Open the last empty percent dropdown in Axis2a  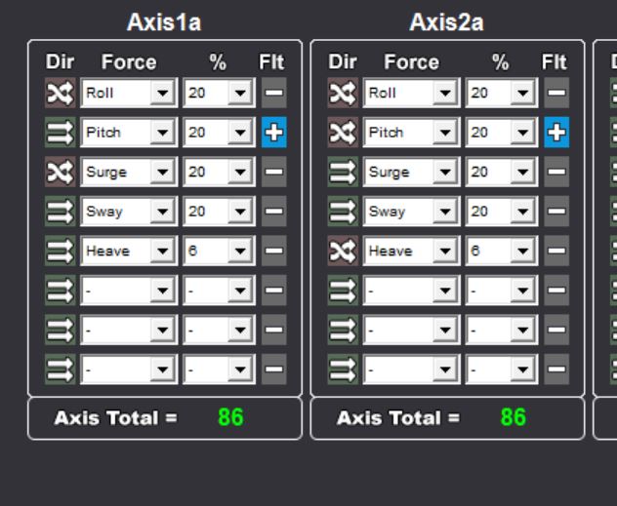(x=502, y=370)
